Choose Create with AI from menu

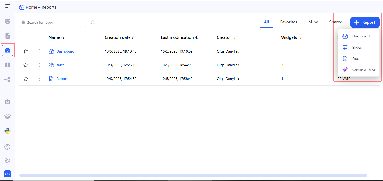pyautogui.click(x=363, y=70)
